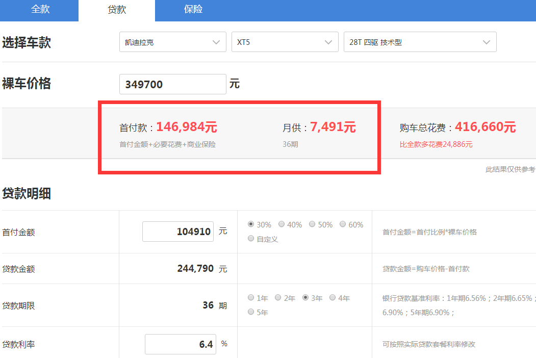
Task: Click the note 首付金额=首付比例*裸车价格
Action: click(x=429, y=232)
